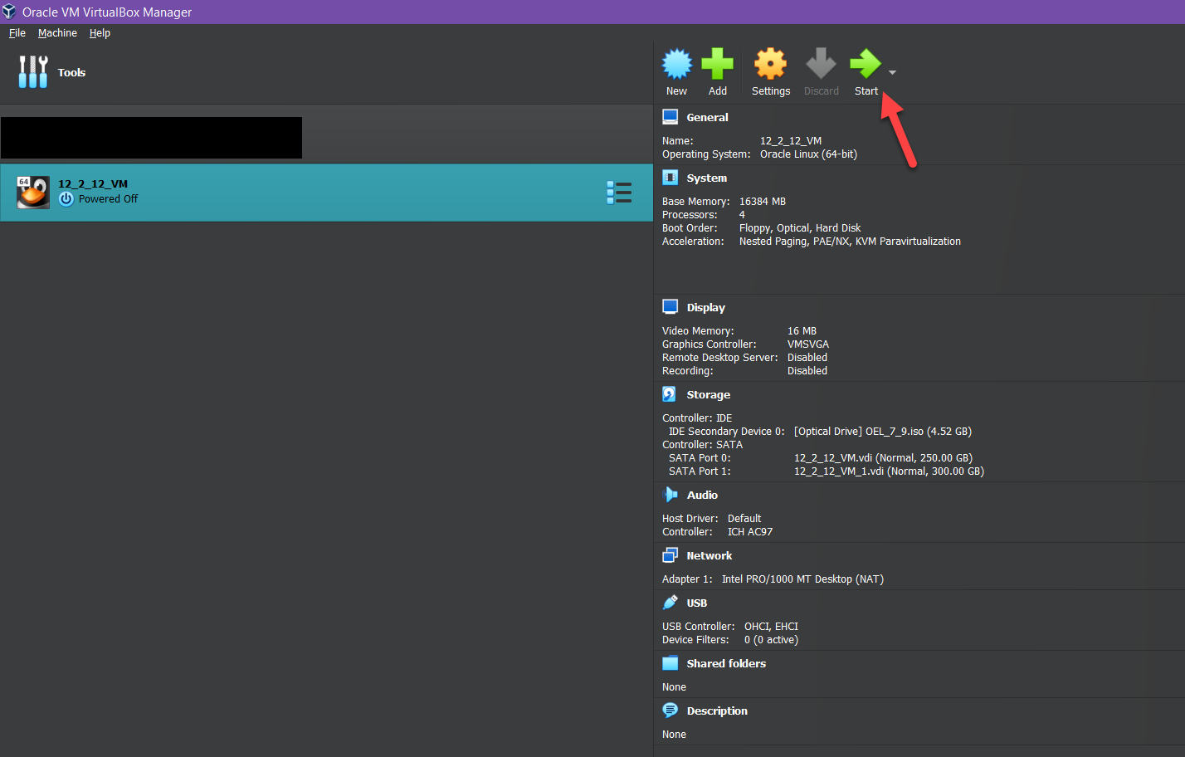The height and width of the screenshot is (757, 1185).
Task: Click the New virtual machine icon
Action: 677,64
